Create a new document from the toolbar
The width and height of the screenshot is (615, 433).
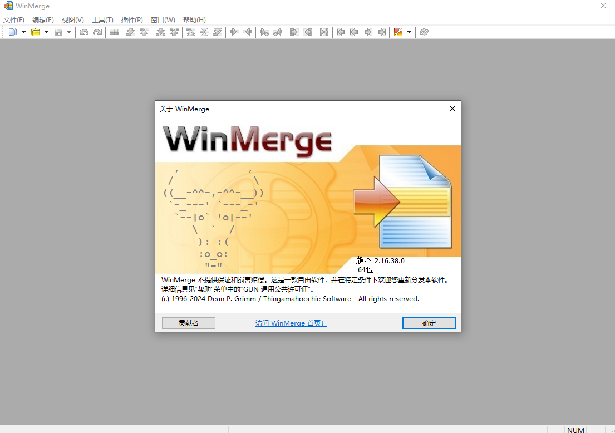click(13, 32)
